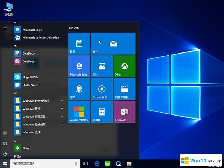The width and height of the screenshot is (224, 168).
Task: Click the Windows Start button on taskbar
Action: [5, 163]
